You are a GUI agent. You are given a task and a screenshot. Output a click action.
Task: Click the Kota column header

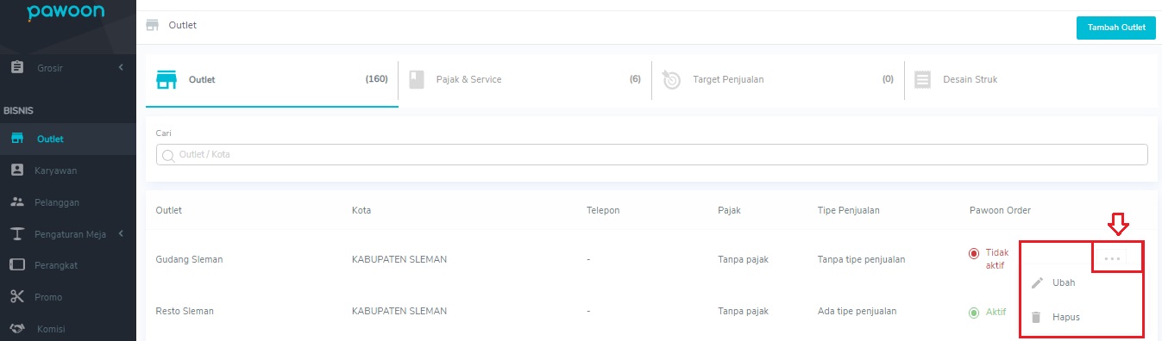(x=361, y=210)
